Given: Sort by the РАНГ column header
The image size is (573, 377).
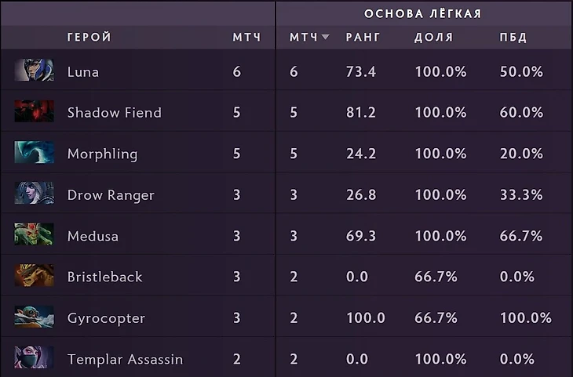Looking at the screenshot, I should [x=363, y=37].
